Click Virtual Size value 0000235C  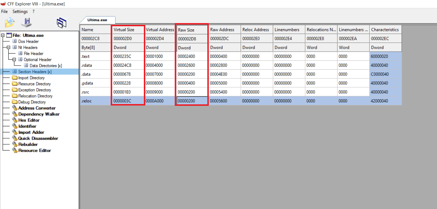(x=128, y=56)
